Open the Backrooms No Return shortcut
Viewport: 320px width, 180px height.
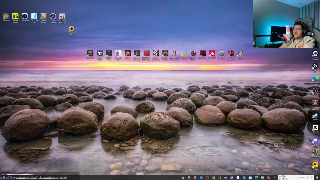pyautogui.click(x=146, y=55)
